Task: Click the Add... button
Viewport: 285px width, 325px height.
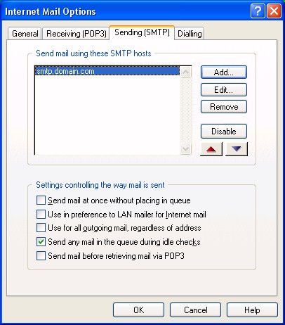Action: (x=224, y=72)
